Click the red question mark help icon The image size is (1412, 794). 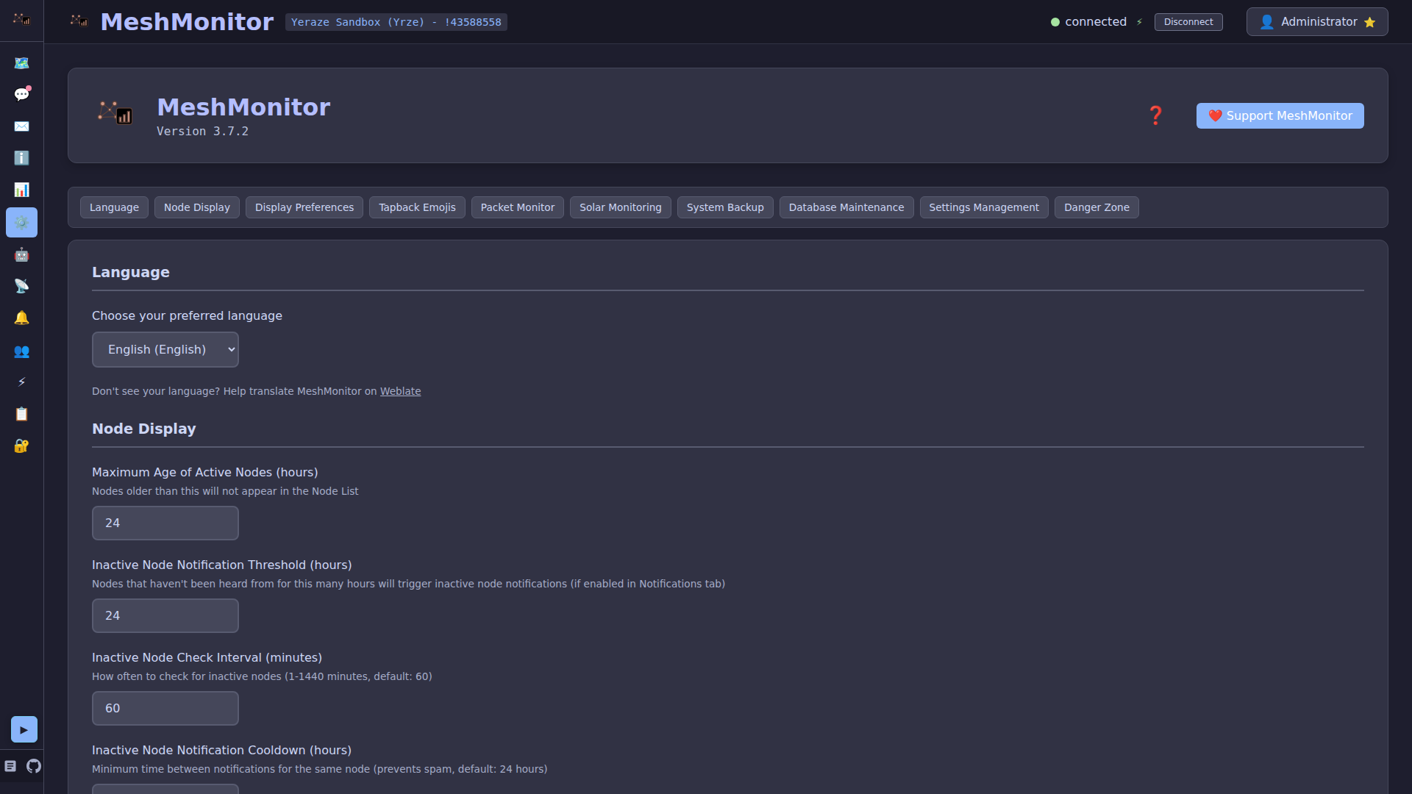pos(1155,115)
